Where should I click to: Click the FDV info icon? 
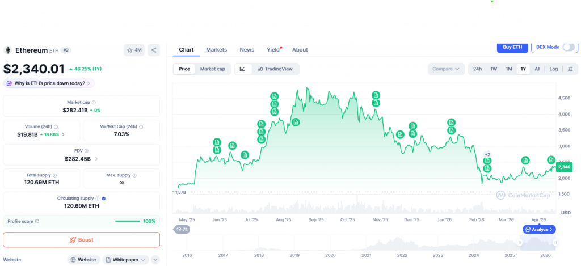coord(86,151)
